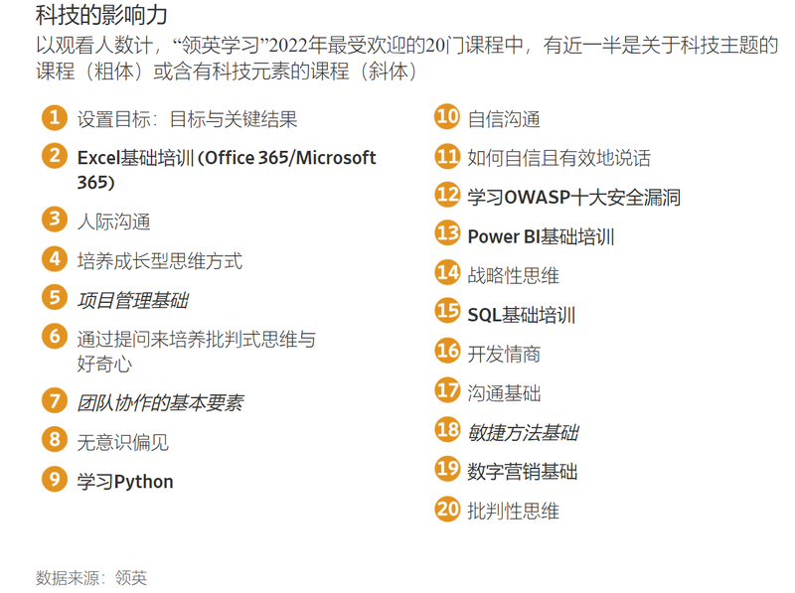Click the orange number 1 badge
795x593 pixels.
point(55,117)
